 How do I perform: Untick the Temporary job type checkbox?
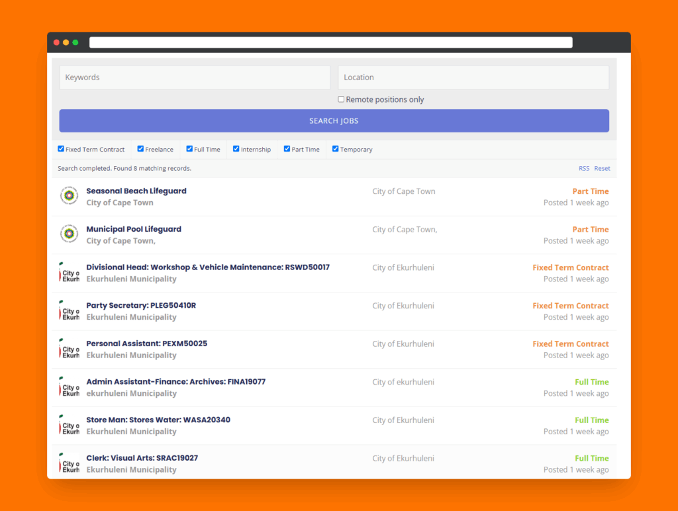(336, 149)
